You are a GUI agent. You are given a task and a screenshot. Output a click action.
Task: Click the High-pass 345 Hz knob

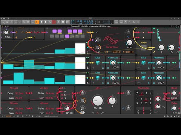[67, 108]
